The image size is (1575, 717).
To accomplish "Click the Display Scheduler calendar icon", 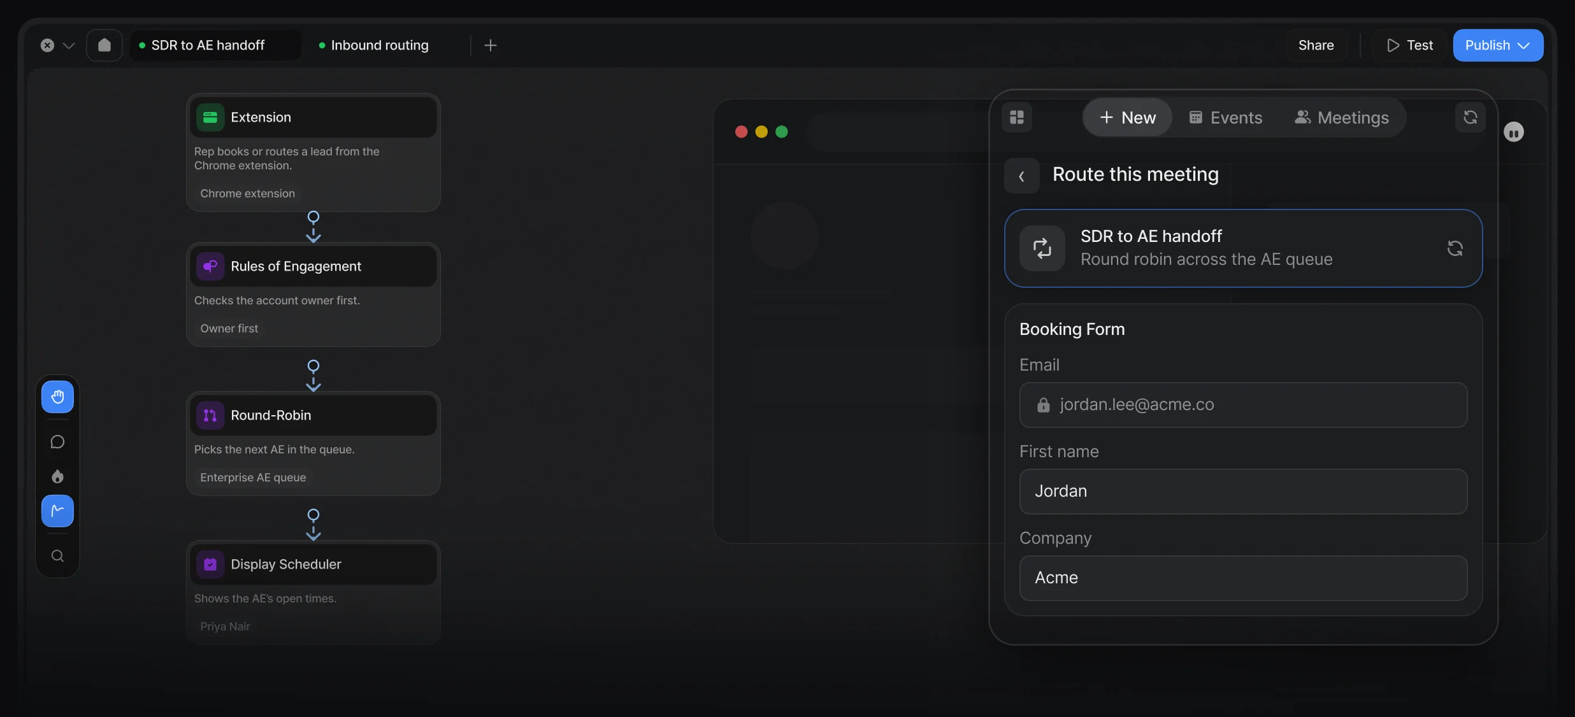I will [x=210, y=564].
